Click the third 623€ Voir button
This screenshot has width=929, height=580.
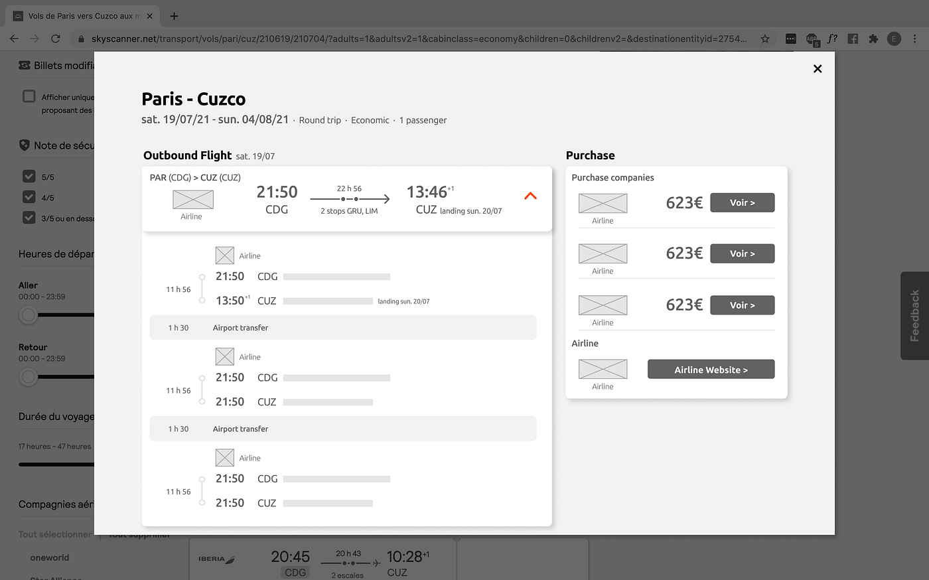click(x=742, y=305)
